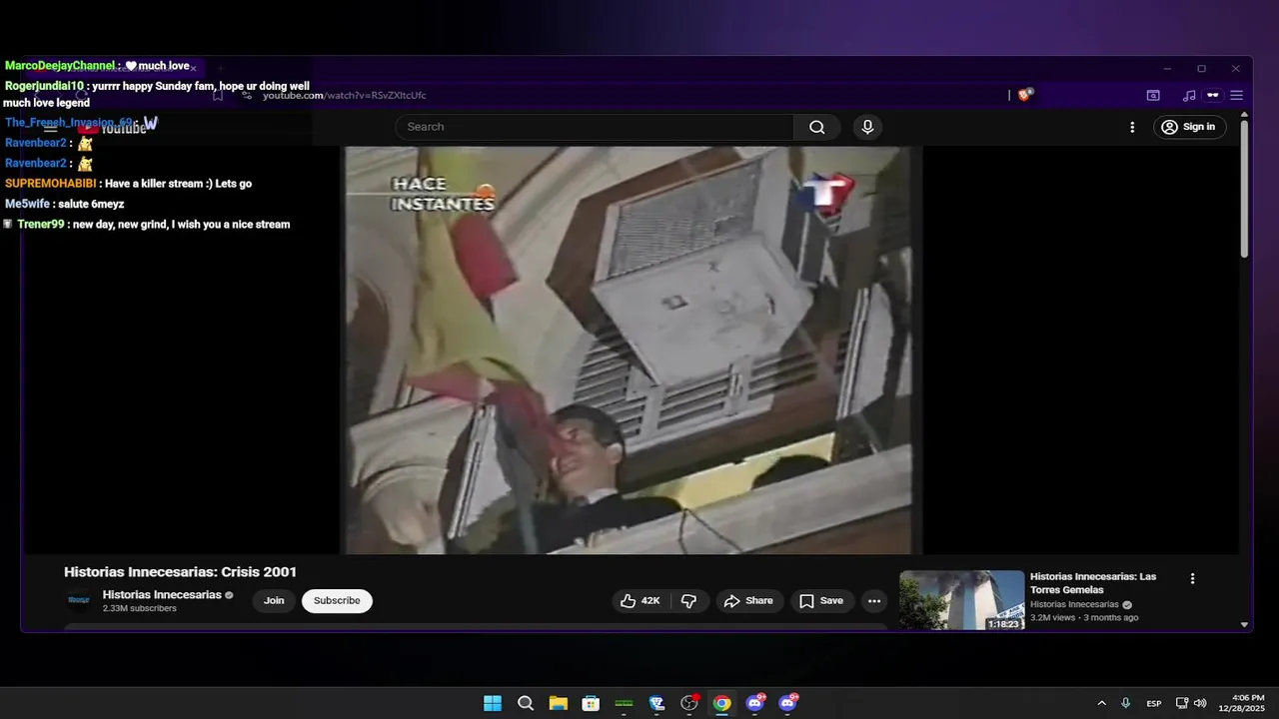This screenshot has width=1279, height=719.
Task: Click the '2.33M subscribers' text
Action: coord(139,608)
